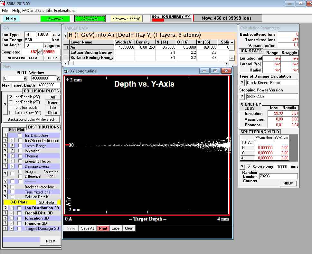This screenshot has width=312, height=254.
Task: Uncheck the Ion/Recoils (XY) plot checkbox
Action: tap(11, 97)
